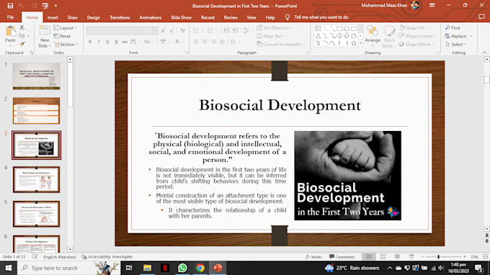The image size is (490, 275).
Task: Click Align Left paragraph icon
Action: 196,42
